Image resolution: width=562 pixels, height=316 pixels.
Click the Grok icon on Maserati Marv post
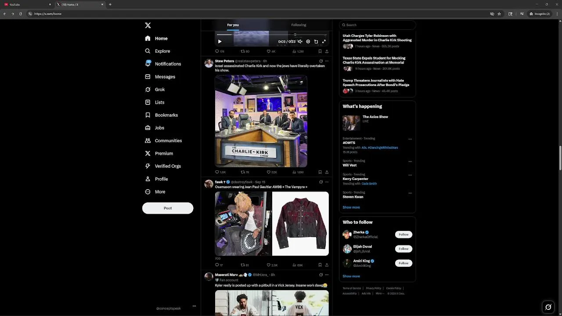point(321,275)
